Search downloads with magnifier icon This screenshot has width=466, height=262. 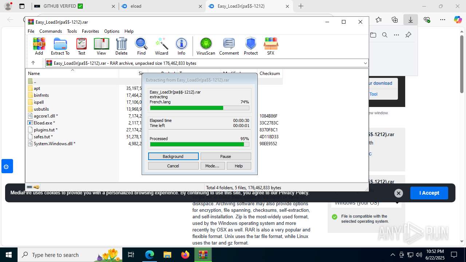tap(385, 35)
